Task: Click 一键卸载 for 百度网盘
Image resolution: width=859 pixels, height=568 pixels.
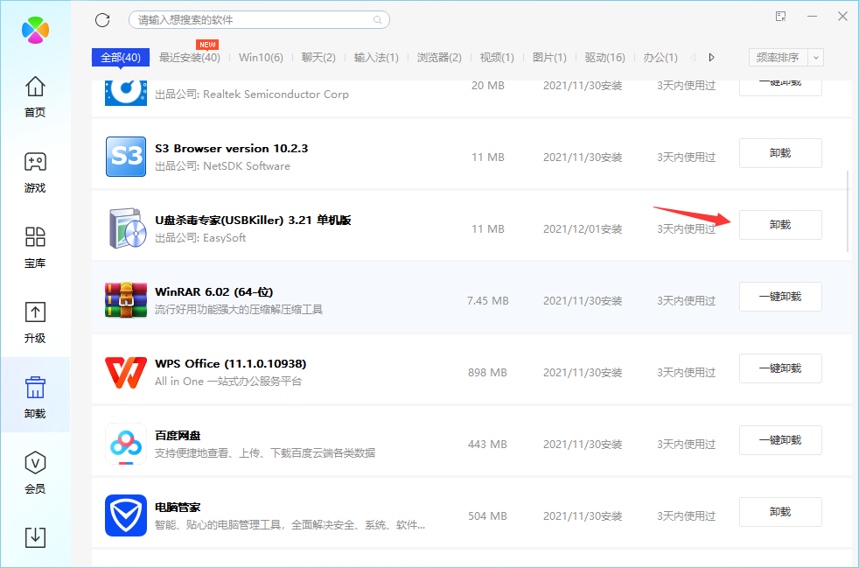Action: click(780, 440)
